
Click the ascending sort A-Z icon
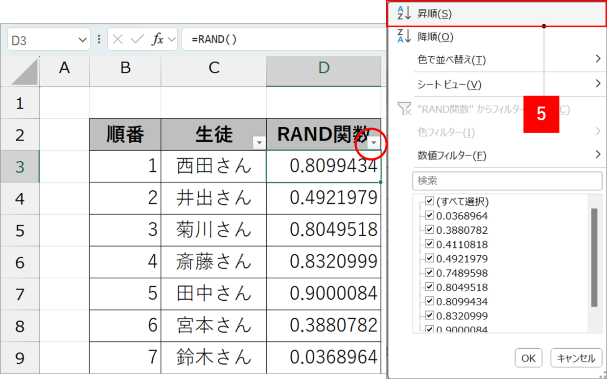click(404, 14)
